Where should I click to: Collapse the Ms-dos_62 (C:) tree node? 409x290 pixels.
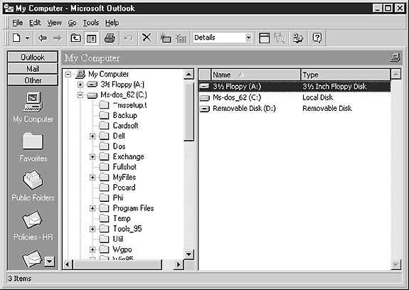[x=80, y=95]
